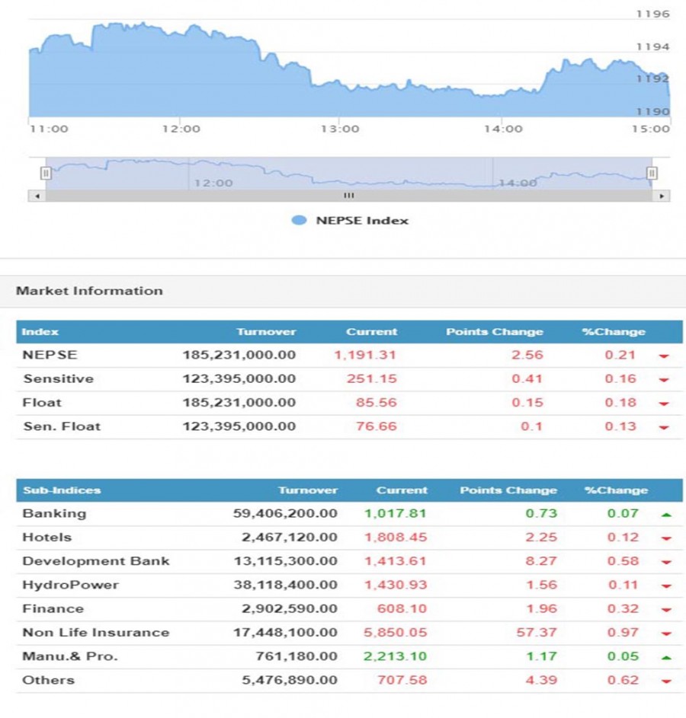Click the Sub-Indices column header

[62, 490]
